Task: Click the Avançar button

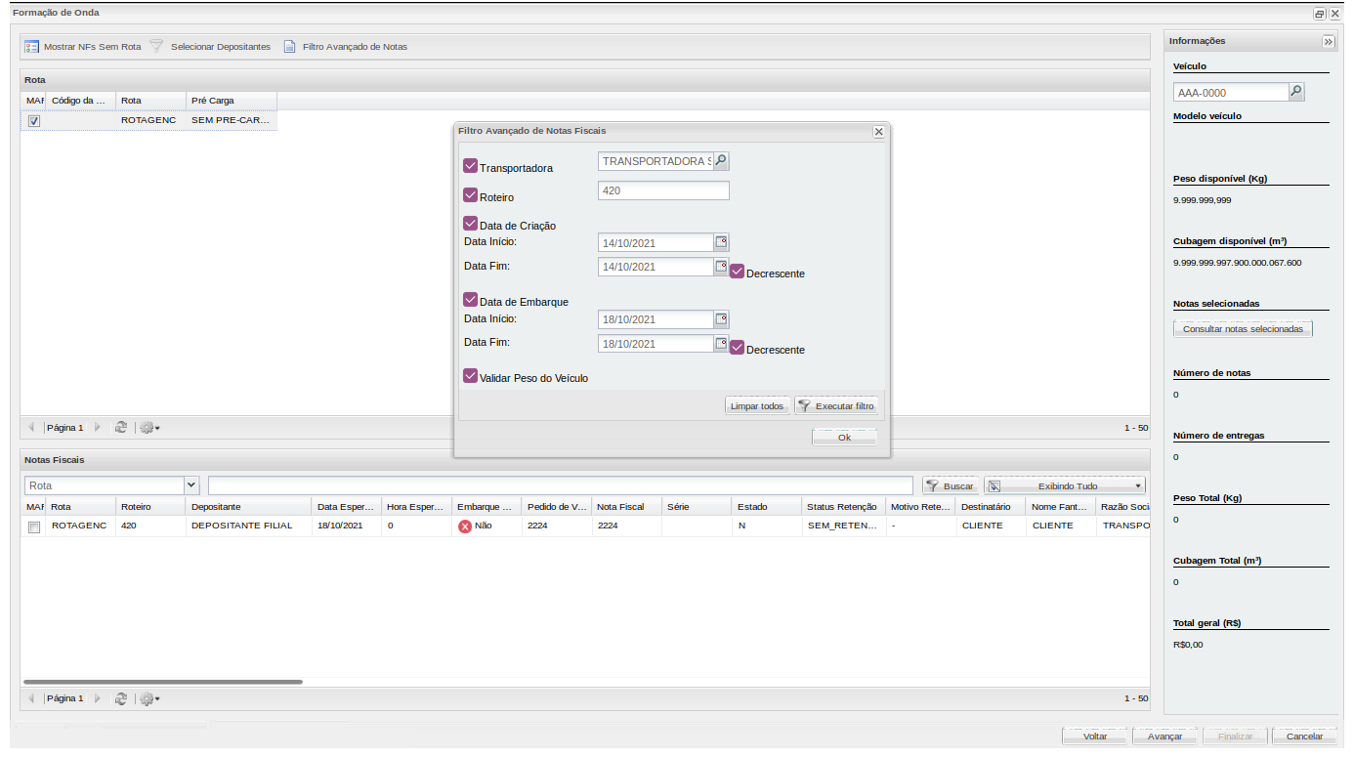Action: (x=1164, y=737)
